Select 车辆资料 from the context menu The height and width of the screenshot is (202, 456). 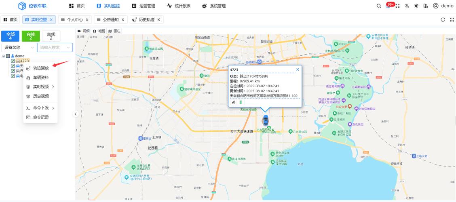pos(40,77)
